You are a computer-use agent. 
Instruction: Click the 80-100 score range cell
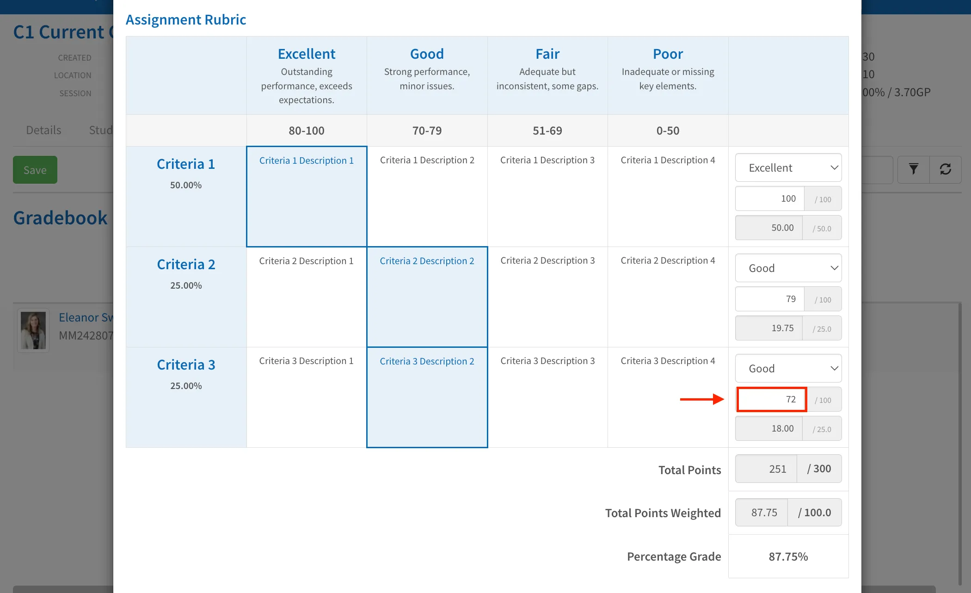pyautogui.click(x=307, y=130)
